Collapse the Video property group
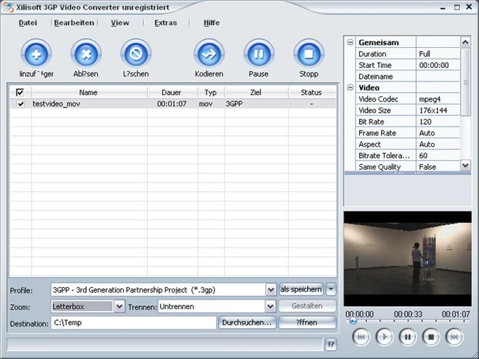479x359 pixels. tap(350, 88)
